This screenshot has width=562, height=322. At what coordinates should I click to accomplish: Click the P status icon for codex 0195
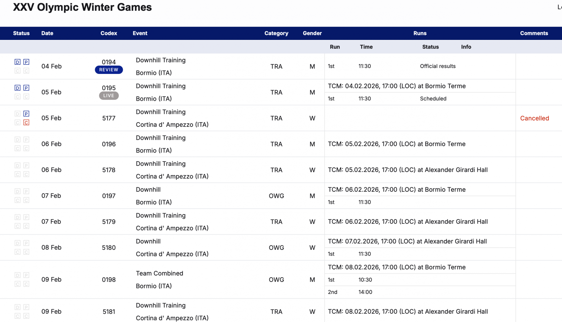point(26,88)
